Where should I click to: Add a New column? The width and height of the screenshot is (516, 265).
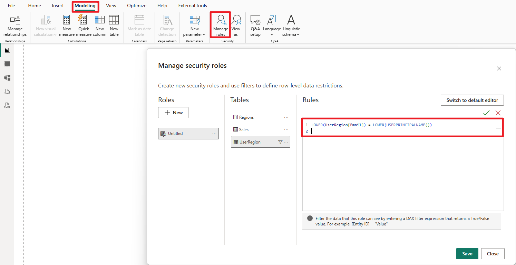[100, 26]
